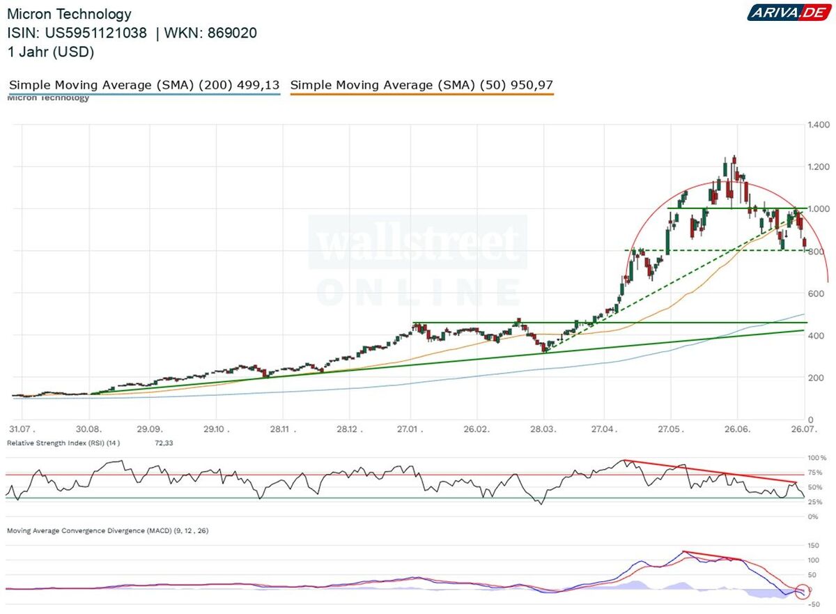Click the RSI 100 % scale label
836x614 pixels.
click(816, 458)
